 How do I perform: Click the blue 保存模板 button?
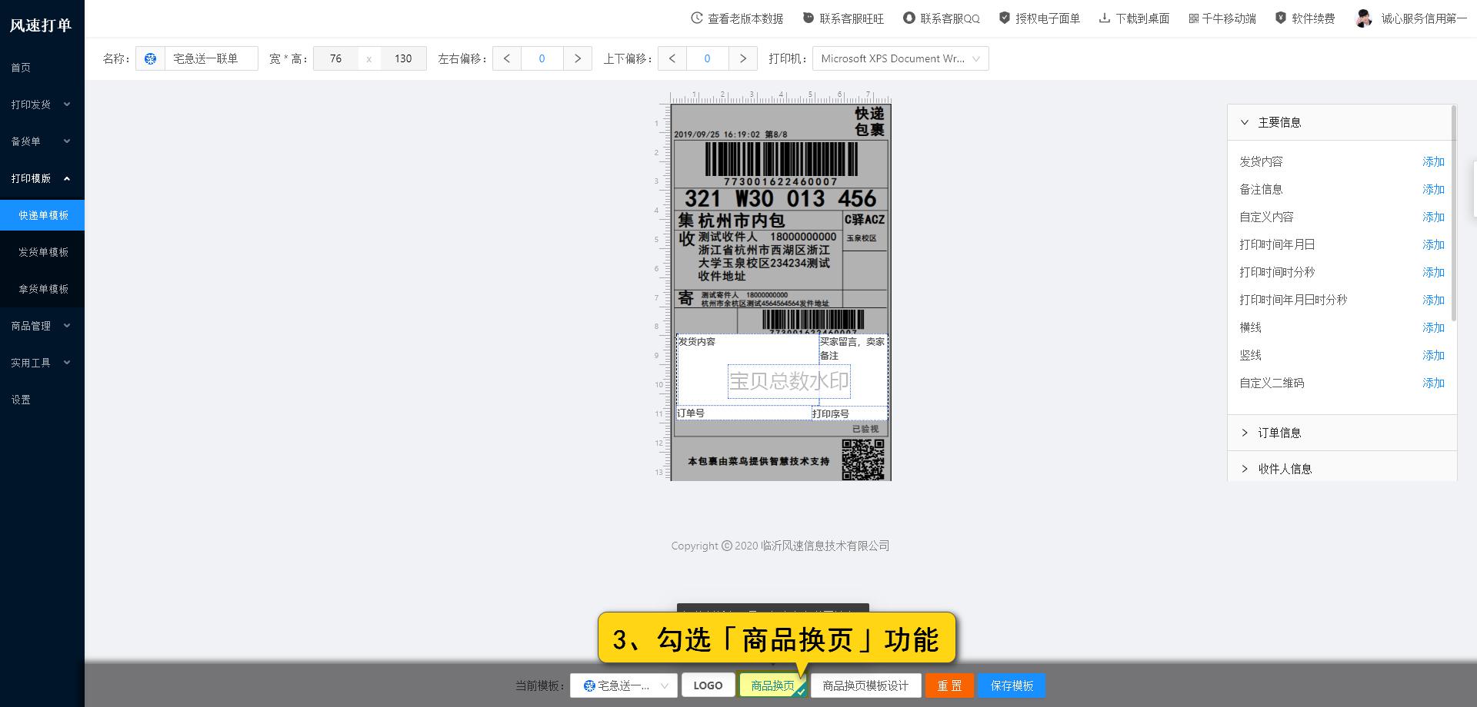1012,685
